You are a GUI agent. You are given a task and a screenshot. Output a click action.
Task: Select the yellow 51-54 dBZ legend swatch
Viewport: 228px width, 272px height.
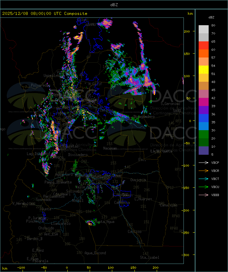pos(203,69)
